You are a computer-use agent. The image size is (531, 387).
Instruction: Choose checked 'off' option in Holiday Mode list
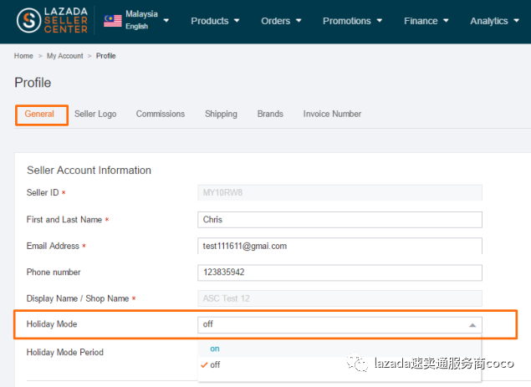click(x=340, y=365)
